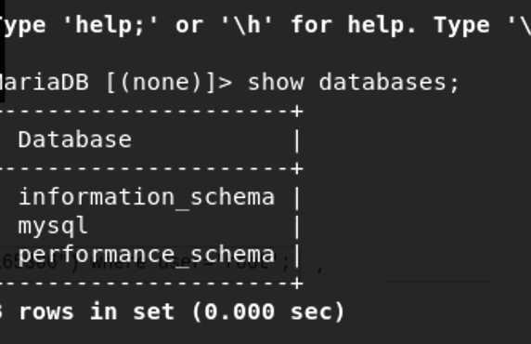The image size is (531, 344).
Task: Click the plus corner of the bottom table border
Action: pyautogui.click(x=297, y=284)
